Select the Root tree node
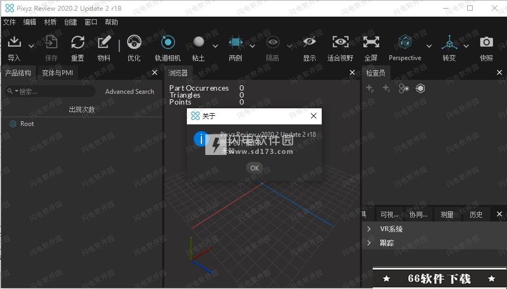 click(x=27, y=124)
